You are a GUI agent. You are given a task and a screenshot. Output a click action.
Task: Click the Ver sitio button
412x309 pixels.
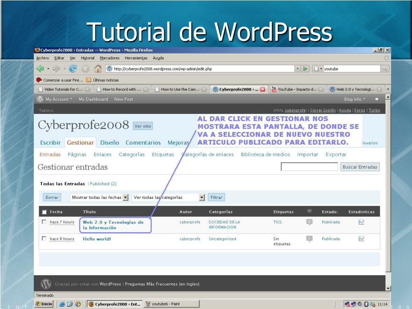[x=143, y=126]
